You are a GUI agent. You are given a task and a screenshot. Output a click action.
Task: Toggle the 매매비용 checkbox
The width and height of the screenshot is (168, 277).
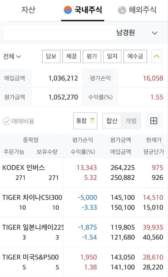click(x=7, y=121)
